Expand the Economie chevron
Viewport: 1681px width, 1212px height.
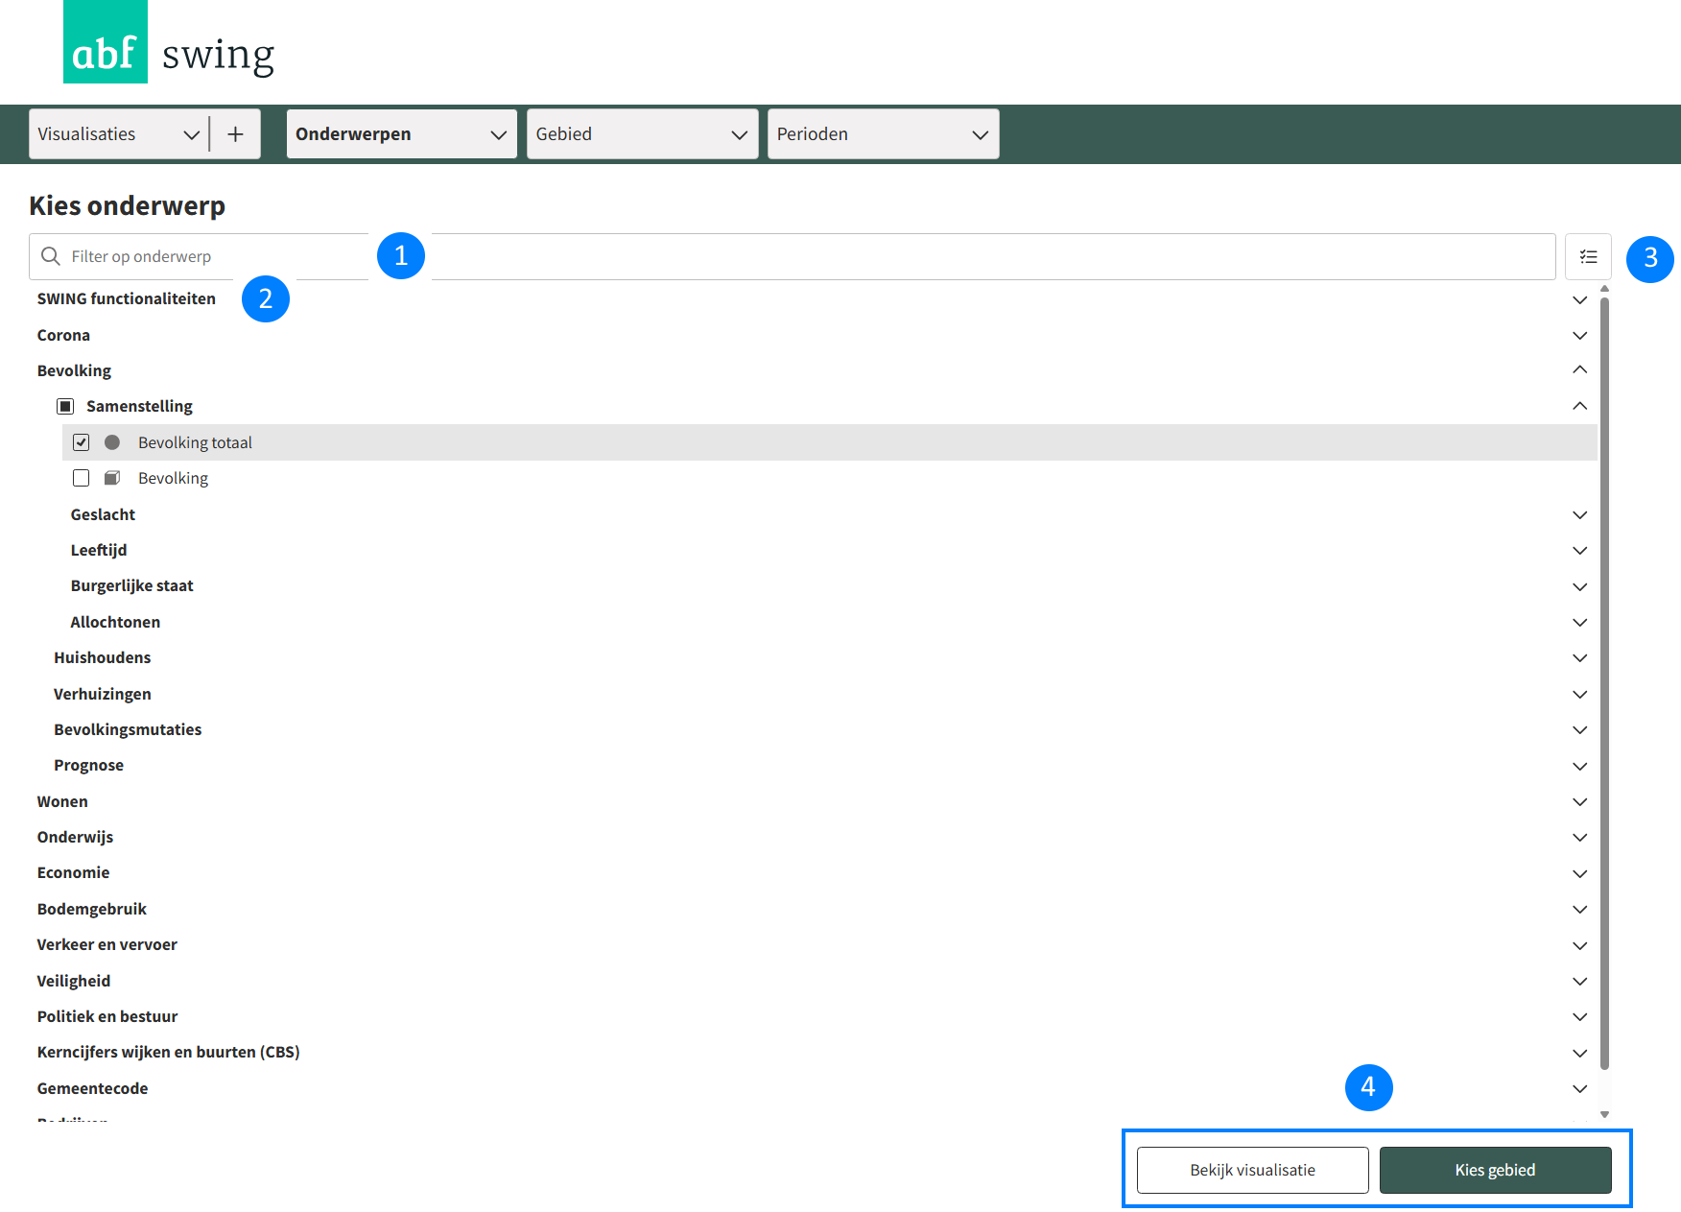click(1579, 873)
